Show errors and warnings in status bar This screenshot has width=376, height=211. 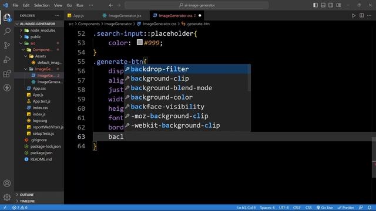pos(20,207)
